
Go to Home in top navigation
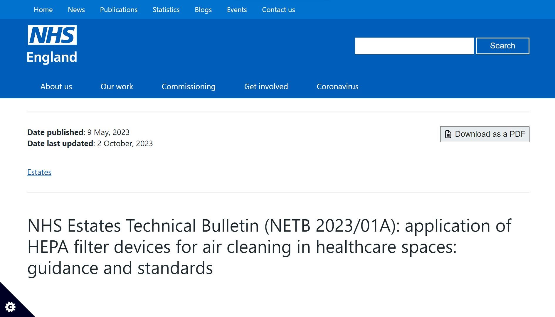point(43,10)
